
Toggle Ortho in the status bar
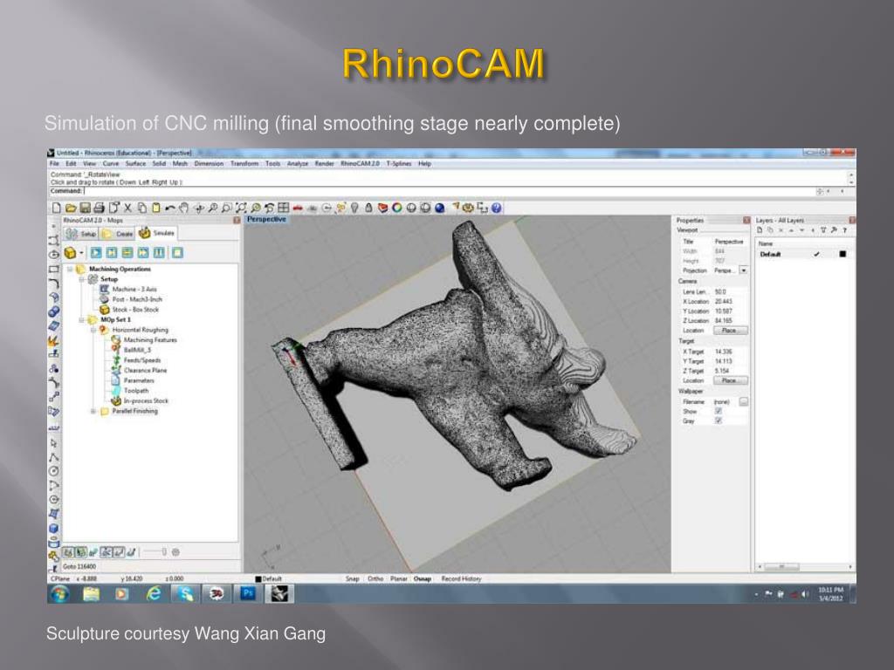[375, 579]
